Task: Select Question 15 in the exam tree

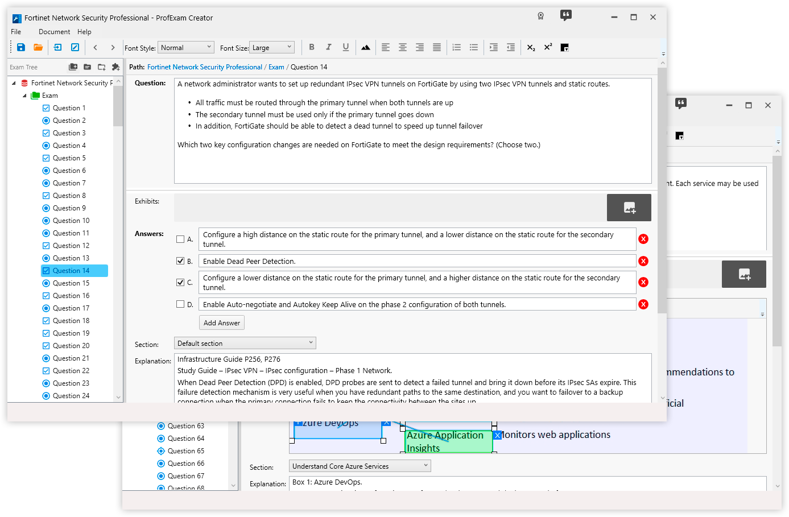Action: click(x=71, y=283)
